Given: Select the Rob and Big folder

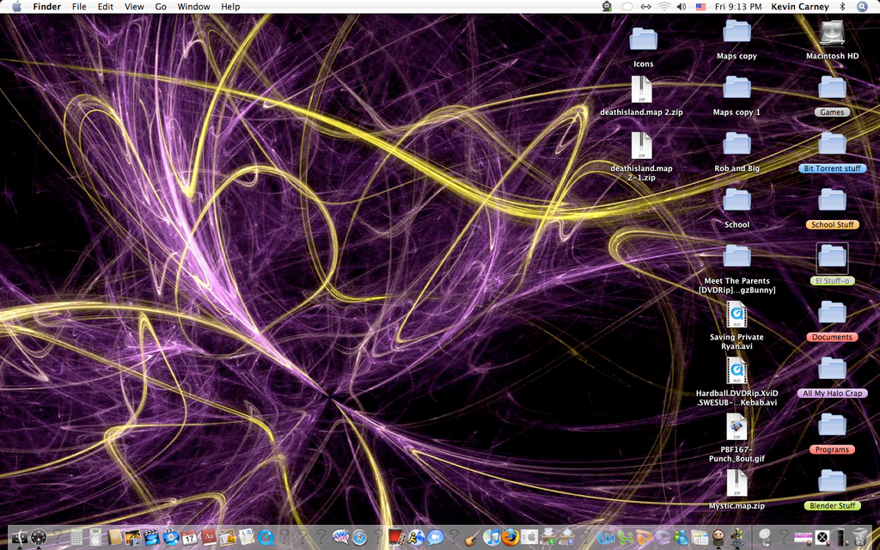Looking at the screenshot, I should [736, 144].
